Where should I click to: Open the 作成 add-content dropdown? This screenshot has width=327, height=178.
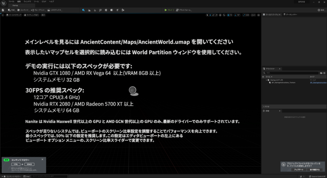tap(12, 10)
